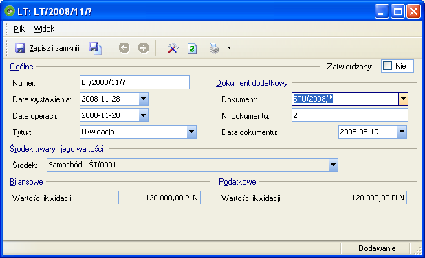Open the Plik menu
This screenshot has width=425, height=258.
[x=19, y=29]
